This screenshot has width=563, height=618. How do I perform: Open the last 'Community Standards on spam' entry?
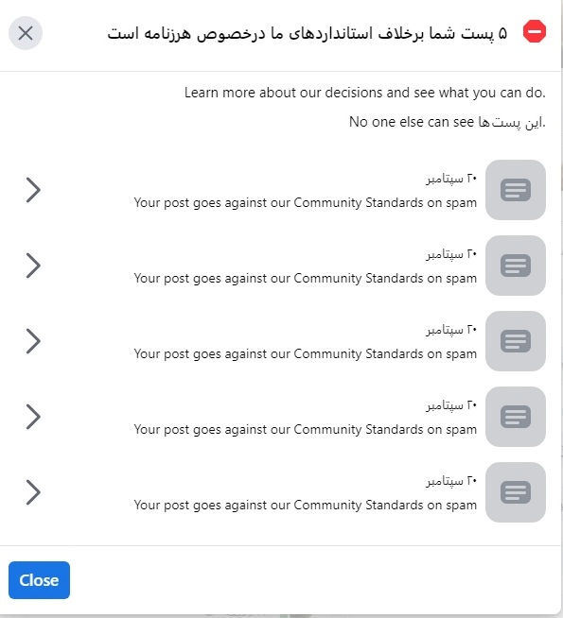(305, 506)
